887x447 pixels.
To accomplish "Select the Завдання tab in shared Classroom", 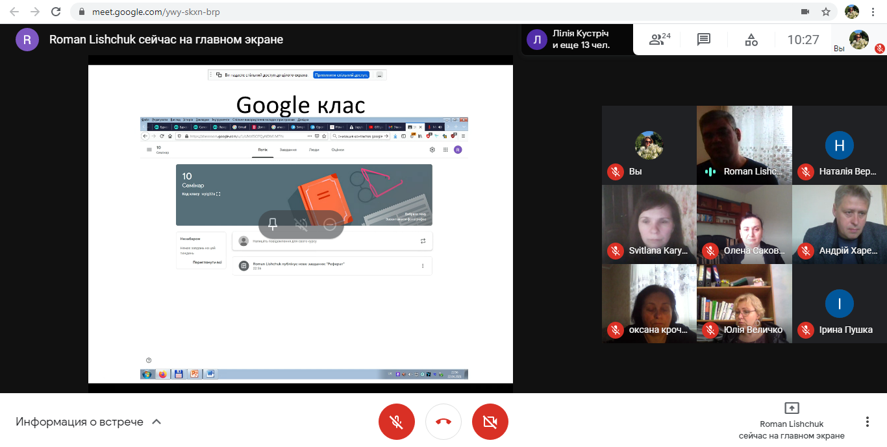I will click(x=288, y=150).
